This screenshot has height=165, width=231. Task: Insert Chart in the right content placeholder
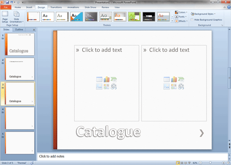pos(174,79)
